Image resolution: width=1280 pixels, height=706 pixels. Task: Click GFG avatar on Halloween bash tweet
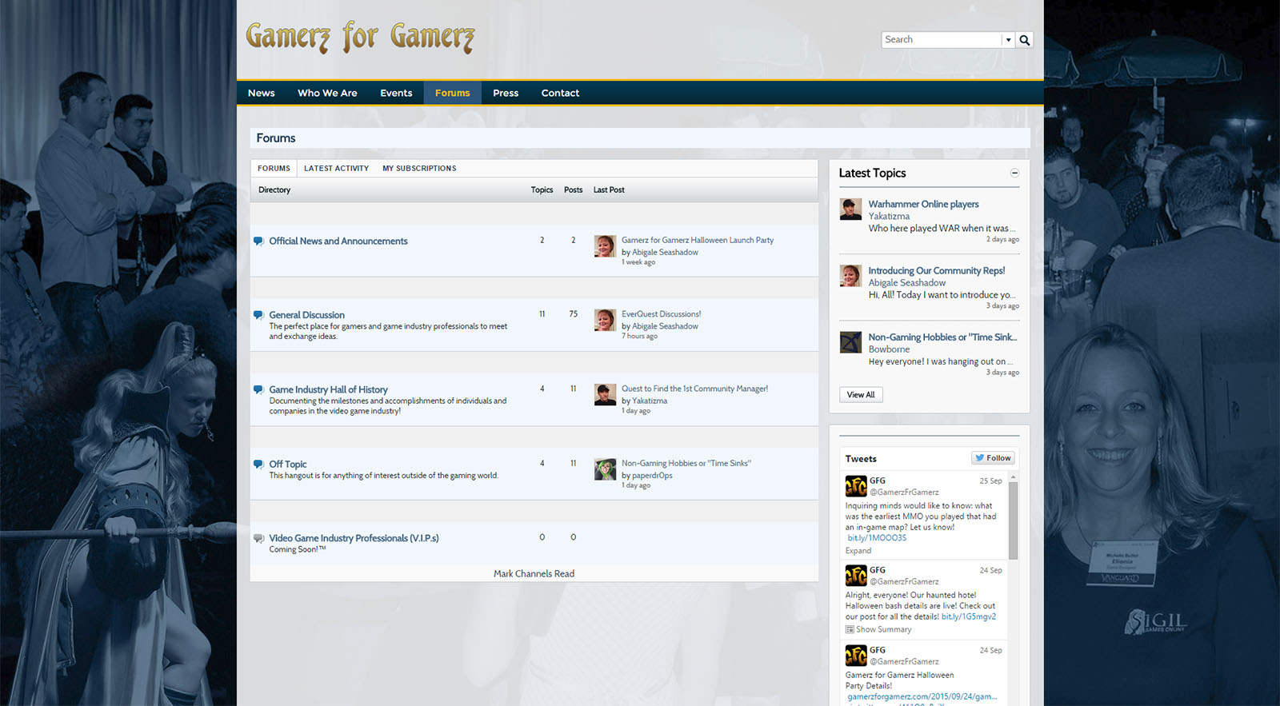[856, 575]
